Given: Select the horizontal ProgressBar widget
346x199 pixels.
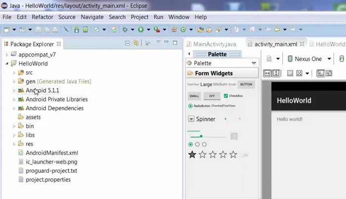Looking at the screenshot, I should (194, 131).
